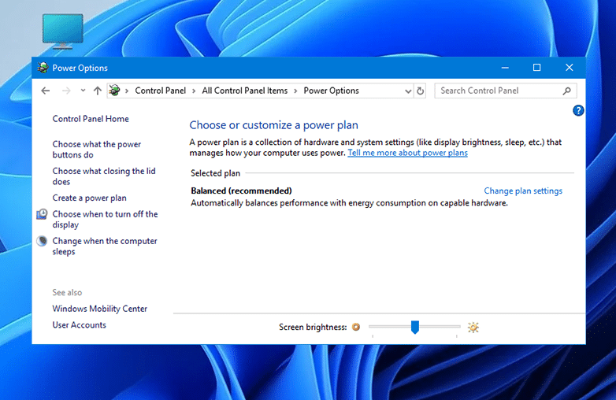Go back with the back arrow
Viewport: 616px width, 400px height.
tap(46, 91)
